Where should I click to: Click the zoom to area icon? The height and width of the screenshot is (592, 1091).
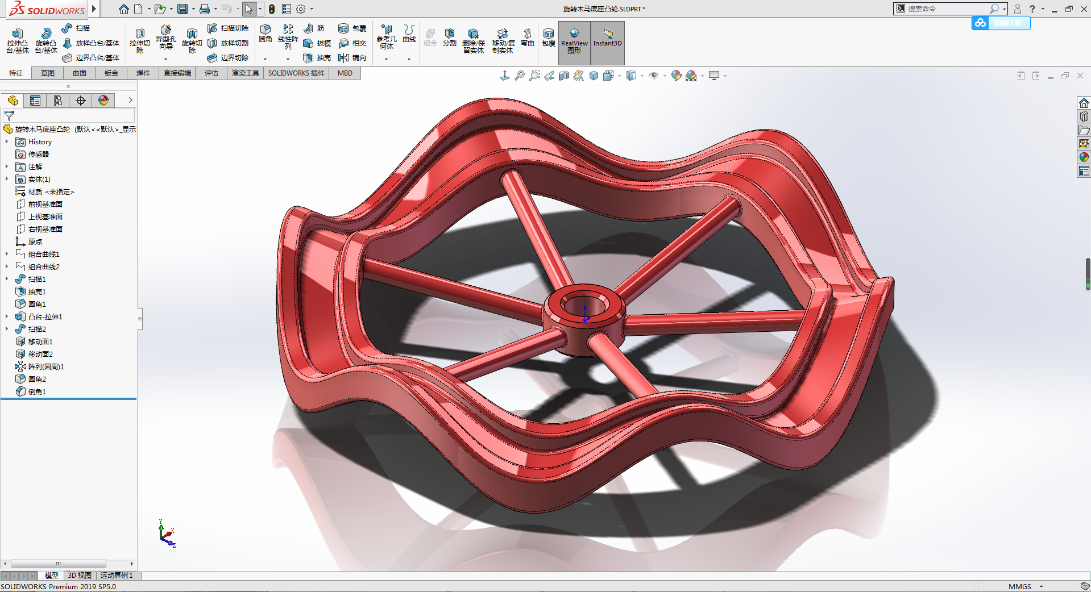coord(534,76)
